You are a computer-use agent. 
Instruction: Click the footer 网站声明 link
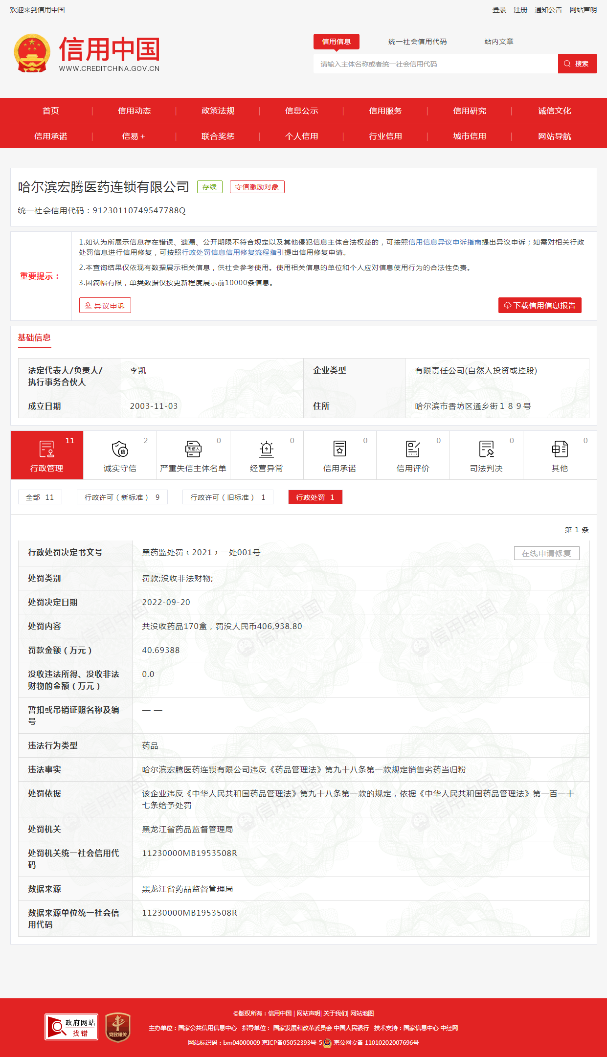click(x=308, y=1013)
